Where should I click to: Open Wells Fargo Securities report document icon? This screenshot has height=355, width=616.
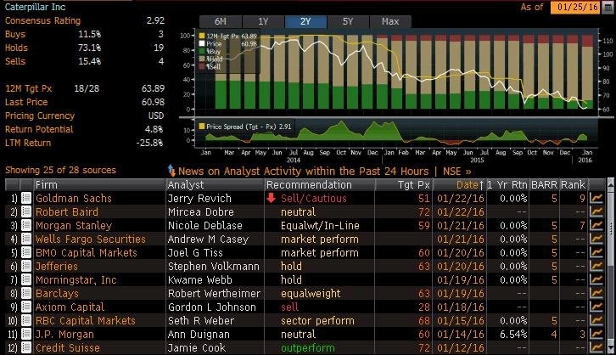pyautogui.click(x=26, y=239)
